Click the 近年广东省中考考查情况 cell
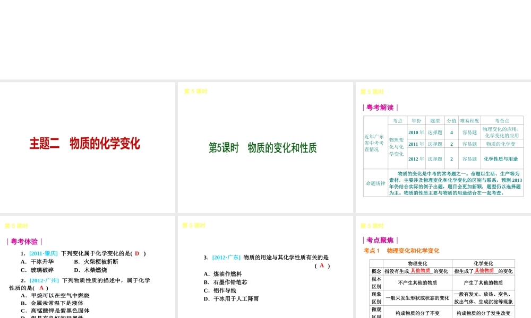This screenshot has height=318, width=531. pos(374,143)
